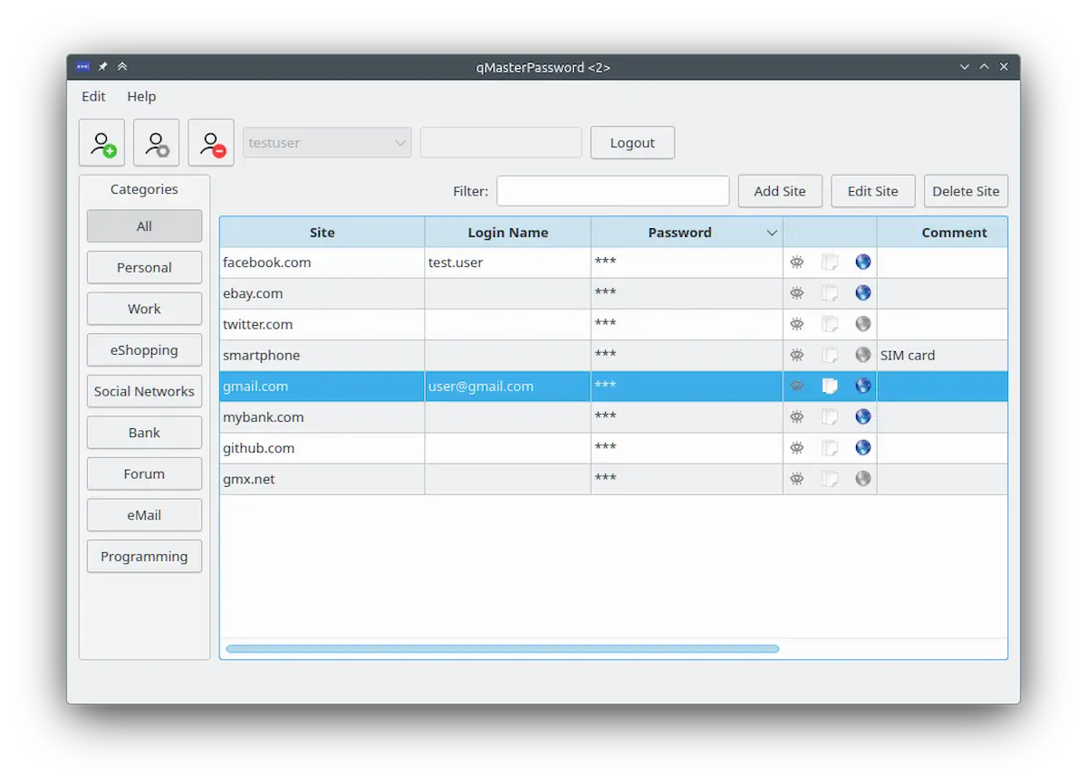Image resolution: width=1087 pixels, height=783 pixels.
Task: Sort by Login Name column header
Action: [507, 233]
